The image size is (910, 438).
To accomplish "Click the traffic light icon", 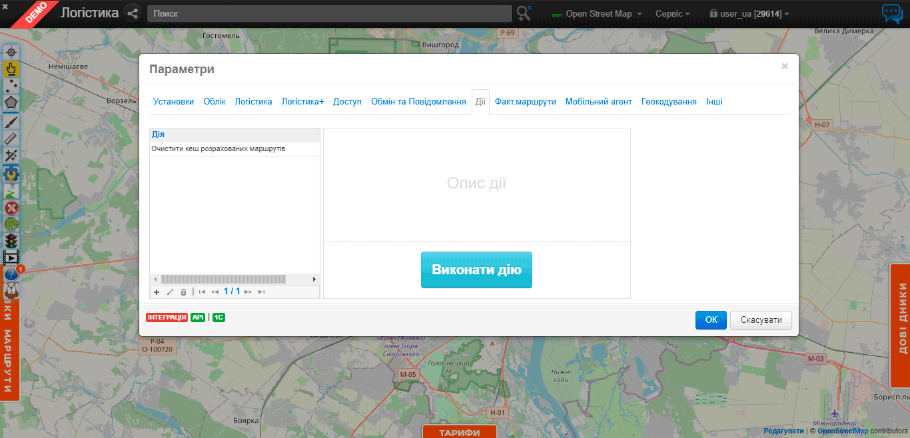I will pyautogui.click(x=11, y=241).
